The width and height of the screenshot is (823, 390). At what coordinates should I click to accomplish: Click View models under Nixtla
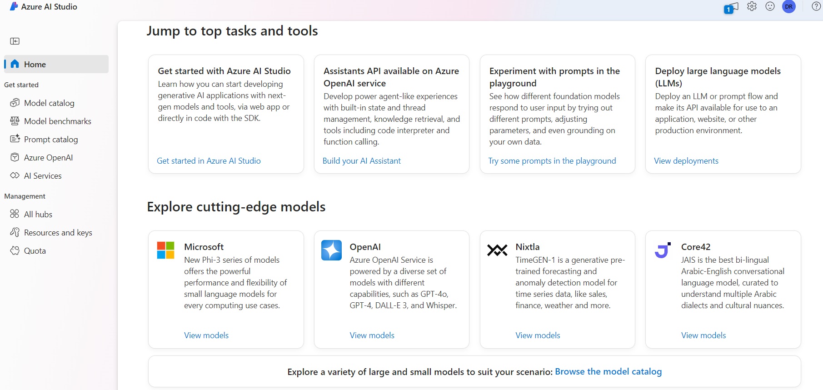(x=538, y=335)
